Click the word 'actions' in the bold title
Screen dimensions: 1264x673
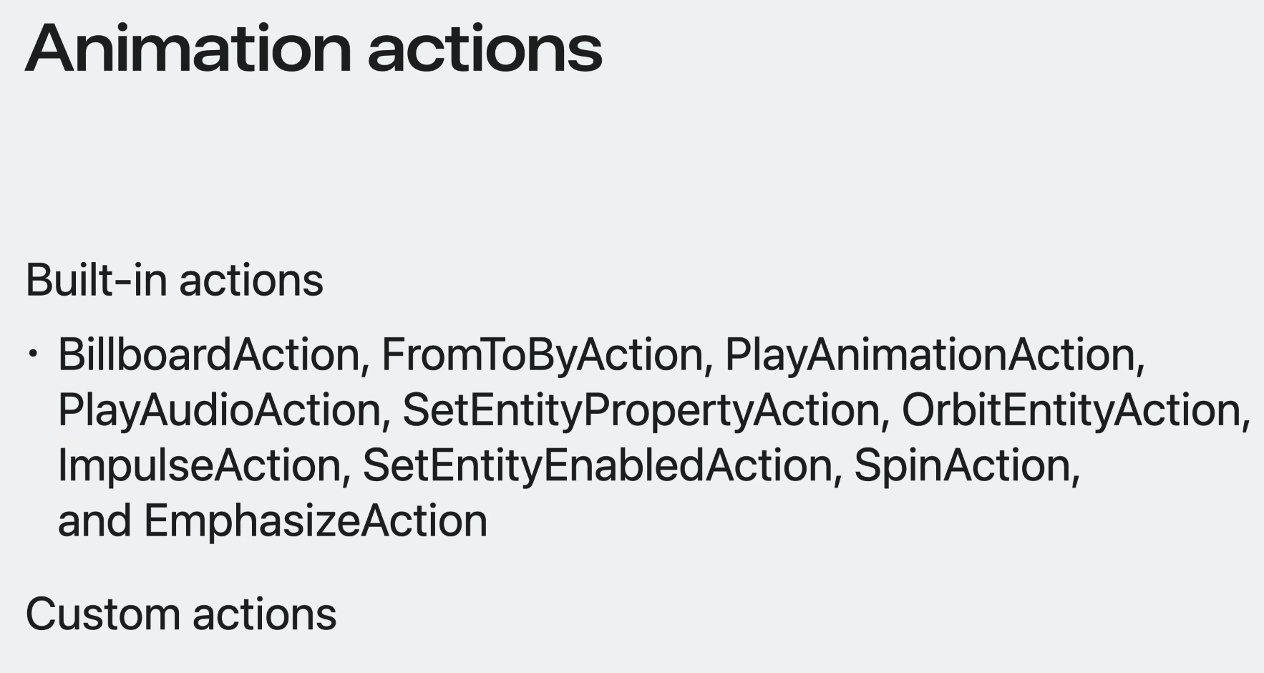click(x=485, y=49)
